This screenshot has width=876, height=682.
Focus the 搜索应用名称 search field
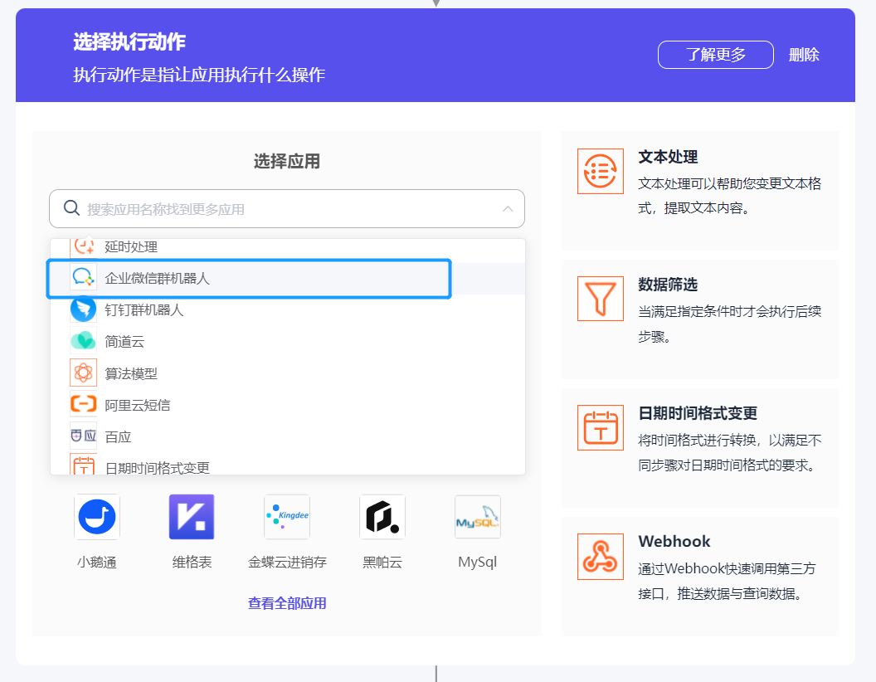287,209
